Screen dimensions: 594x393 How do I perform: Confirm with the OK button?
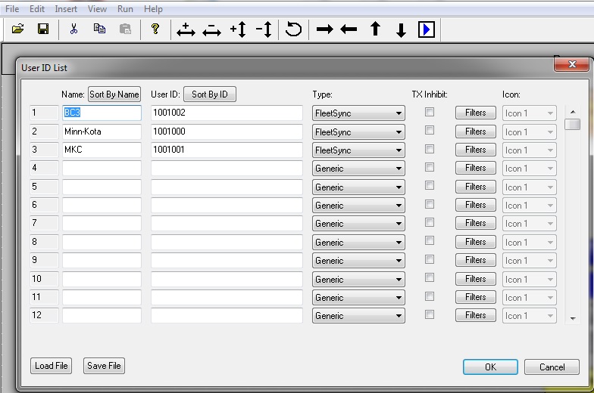490,367
